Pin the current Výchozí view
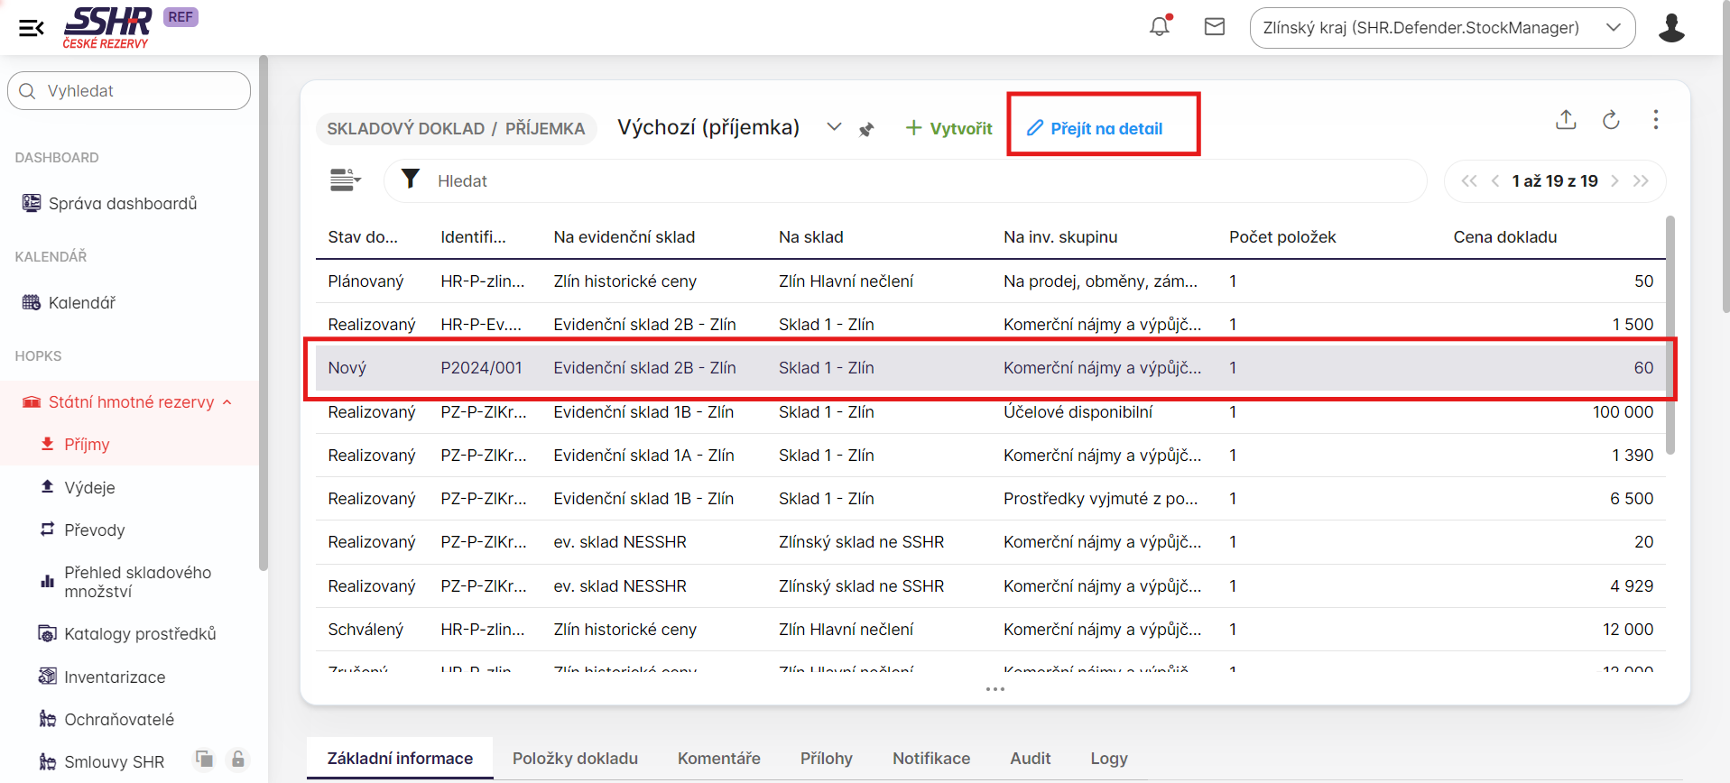Image resolution: width=1730 pixels, height=783 pixels. 866,129
